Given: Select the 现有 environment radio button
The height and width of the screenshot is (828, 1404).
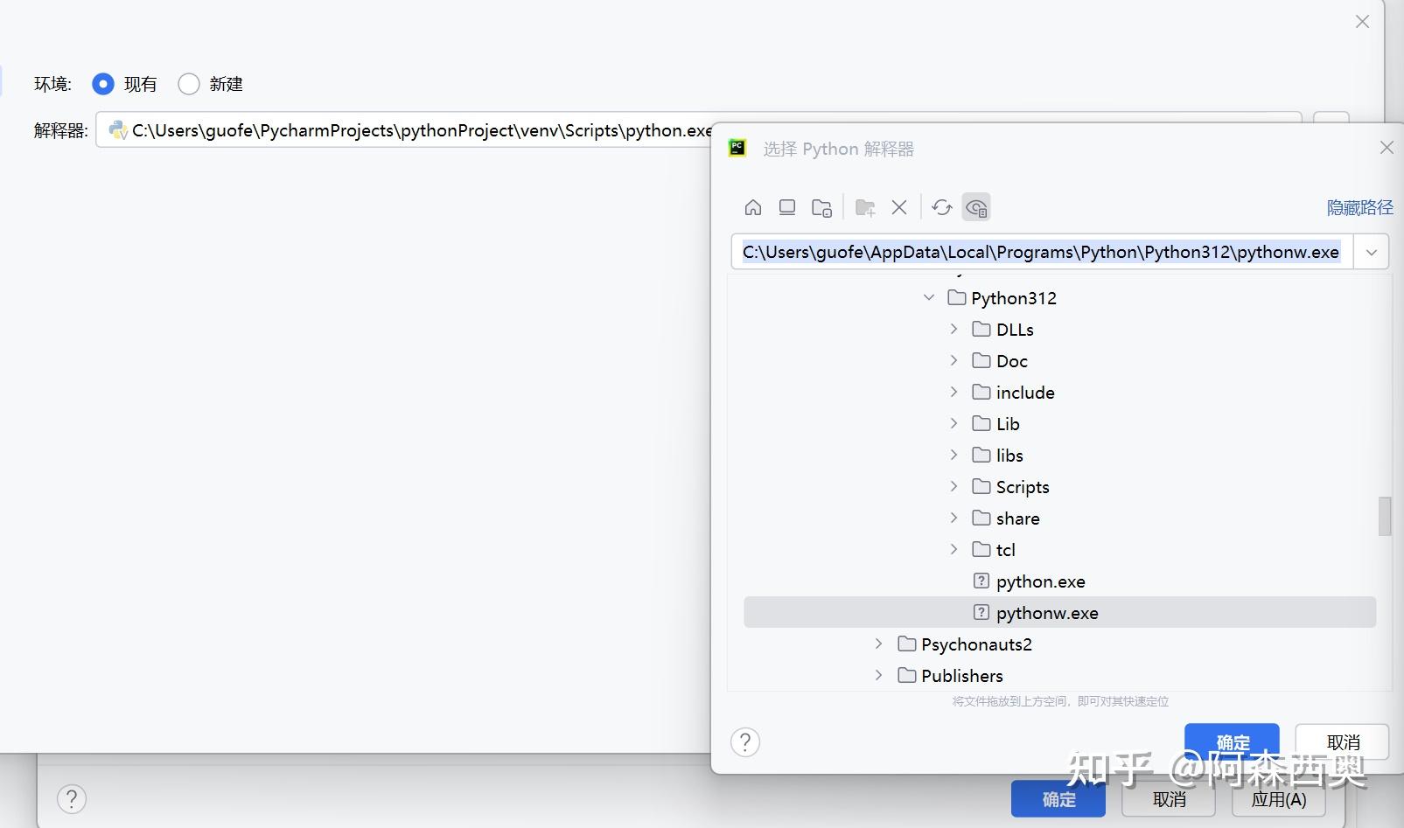Looking at the screenshot, I should coord(103,84).
